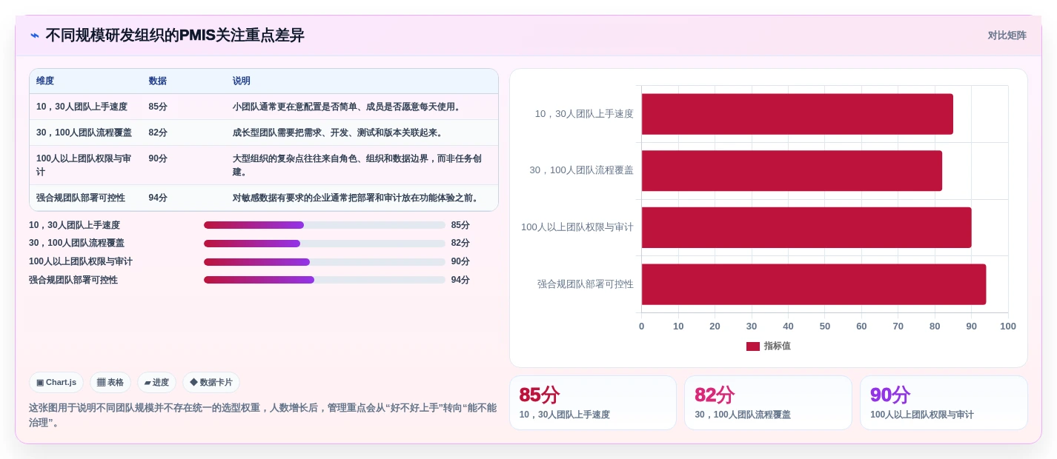Click the 数据 column header
This screenshot has width=1057, height=459.
point(157,81)
